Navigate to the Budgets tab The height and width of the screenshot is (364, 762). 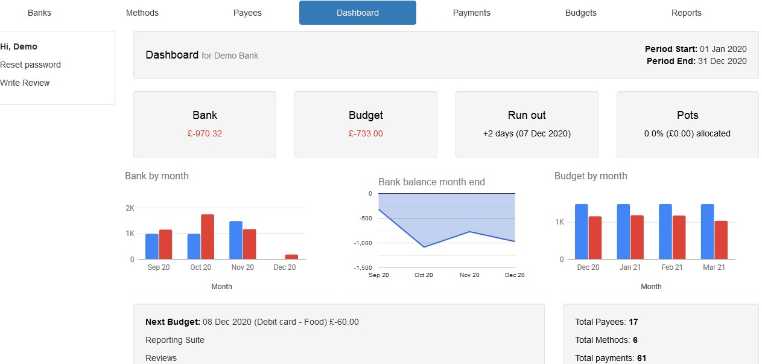coord(580,13)
